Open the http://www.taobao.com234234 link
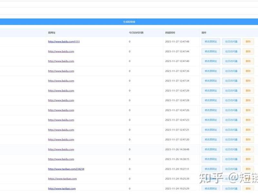This screenshot has width=258, height=194. [x=66, y=169]
